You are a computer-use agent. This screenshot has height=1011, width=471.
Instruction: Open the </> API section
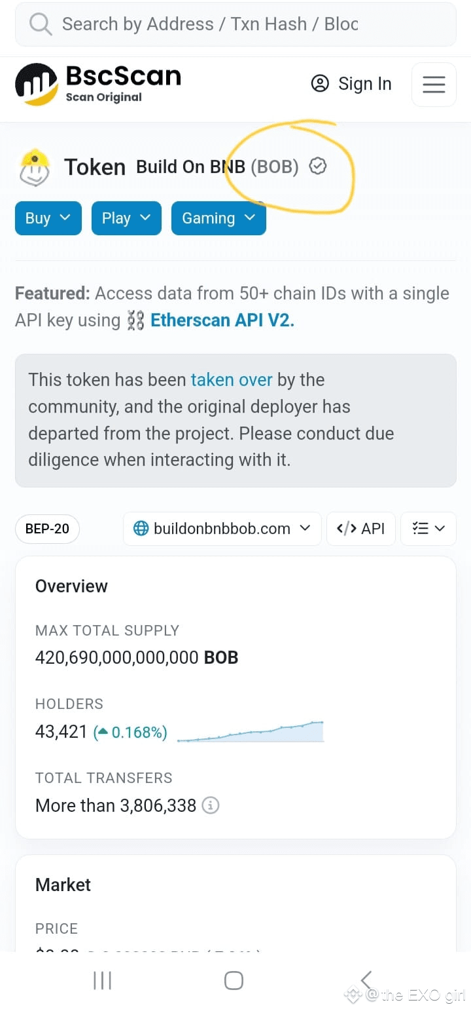coord(360,528)
